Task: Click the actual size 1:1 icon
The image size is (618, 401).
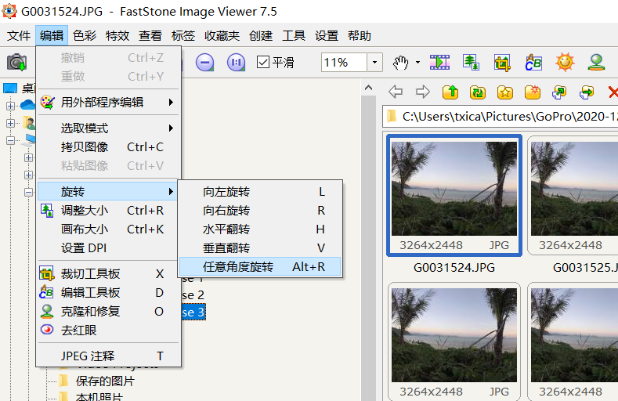Action: 236,62
